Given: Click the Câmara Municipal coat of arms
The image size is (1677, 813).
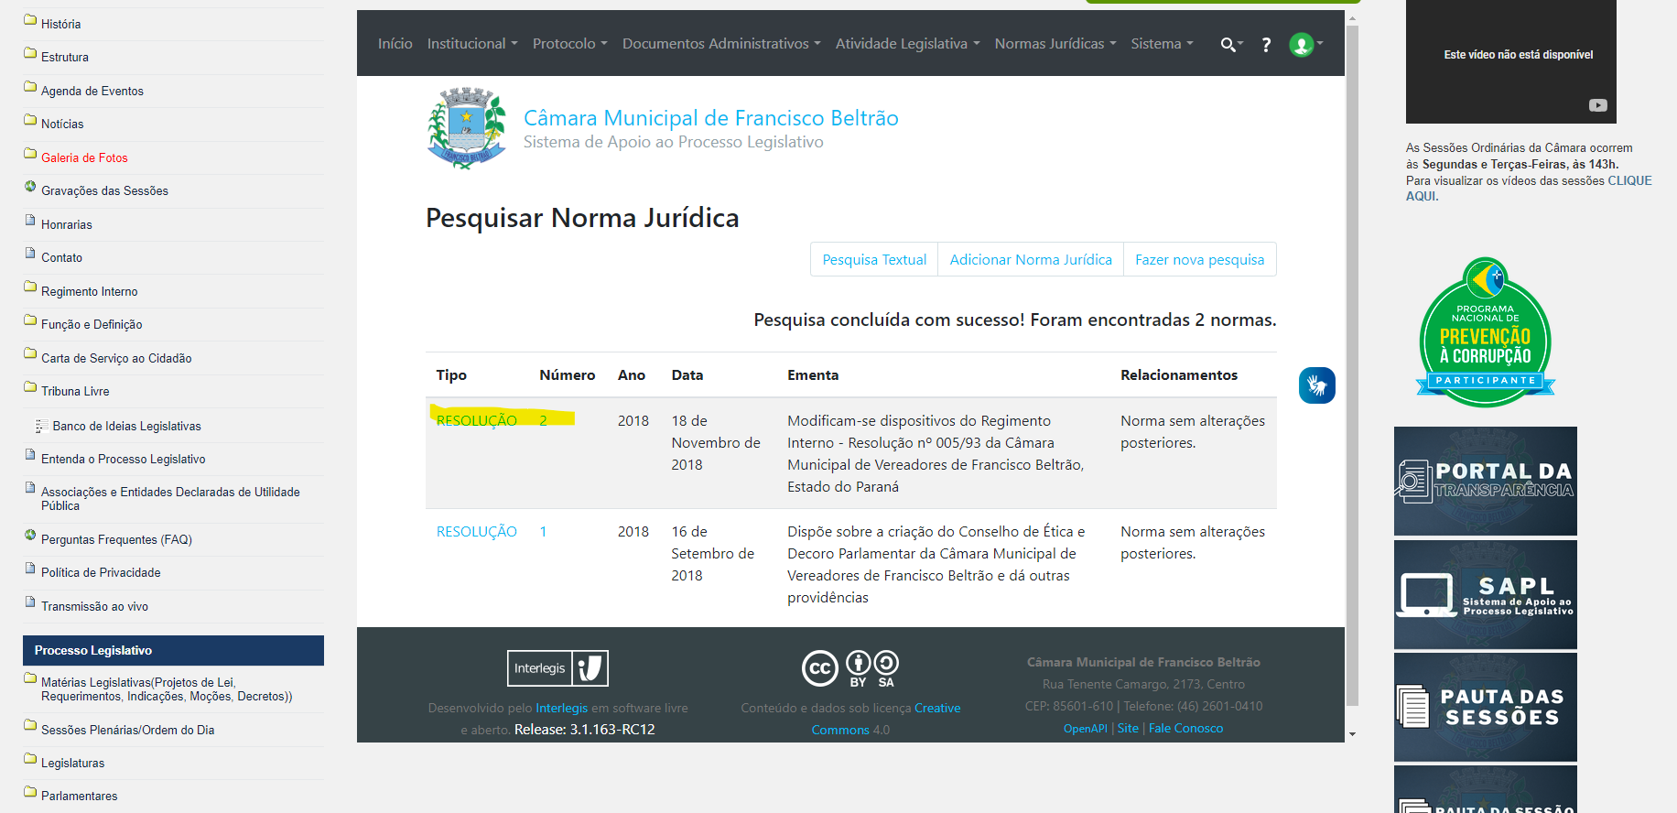Looking at the screenshot, I should coord(467,129).
